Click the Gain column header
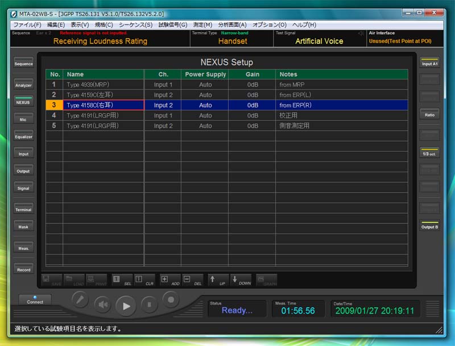 click(x=252, y=74)
